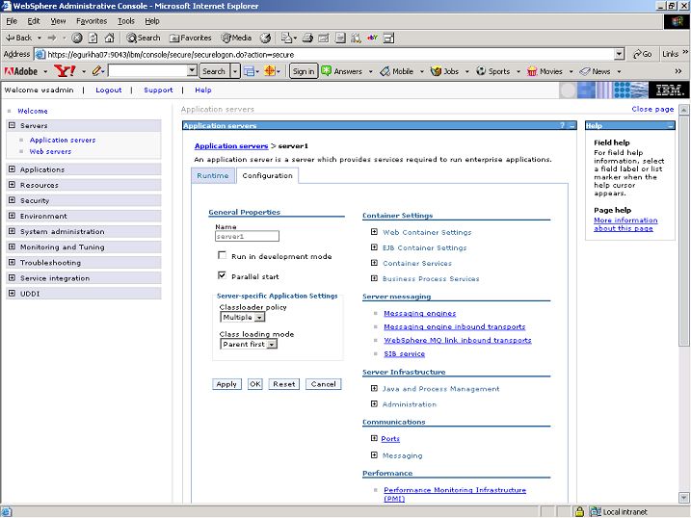Click the Print icon
The image size is (691, 518).
click(307, 38)
